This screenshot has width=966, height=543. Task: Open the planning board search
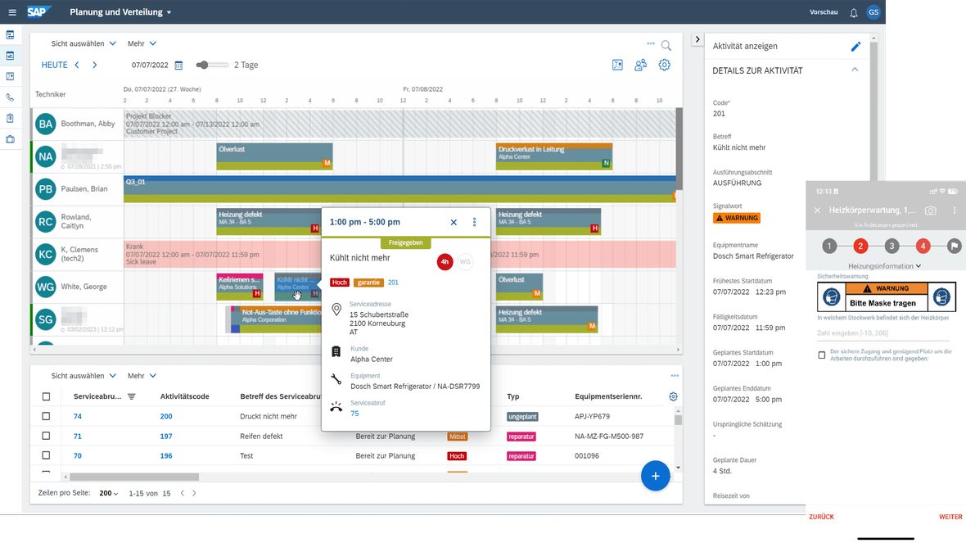click(x=666, y=46)
